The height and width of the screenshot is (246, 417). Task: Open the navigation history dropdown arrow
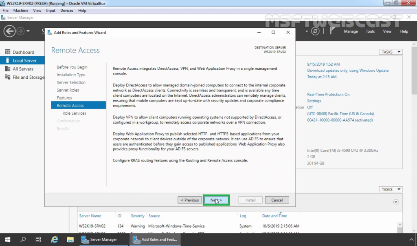point(28,31)
